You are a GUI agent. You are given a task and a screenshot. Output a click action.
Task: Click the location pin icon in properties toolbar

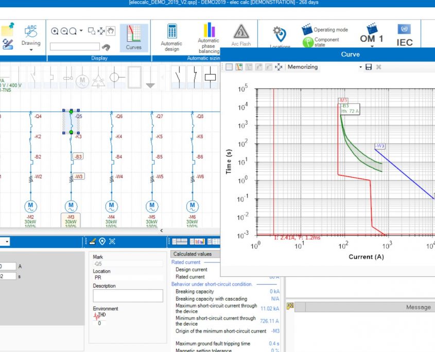pos(102,241)
